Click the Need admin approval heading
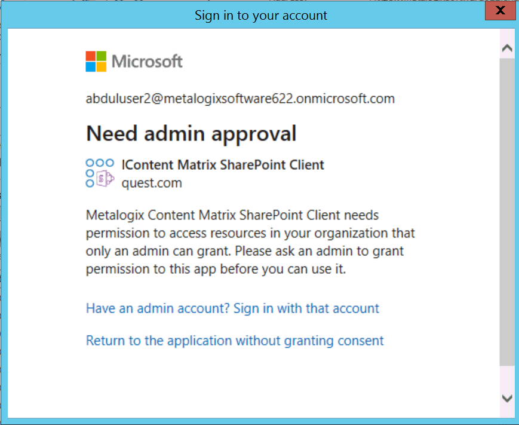The image size is (519, 425). 191,133
